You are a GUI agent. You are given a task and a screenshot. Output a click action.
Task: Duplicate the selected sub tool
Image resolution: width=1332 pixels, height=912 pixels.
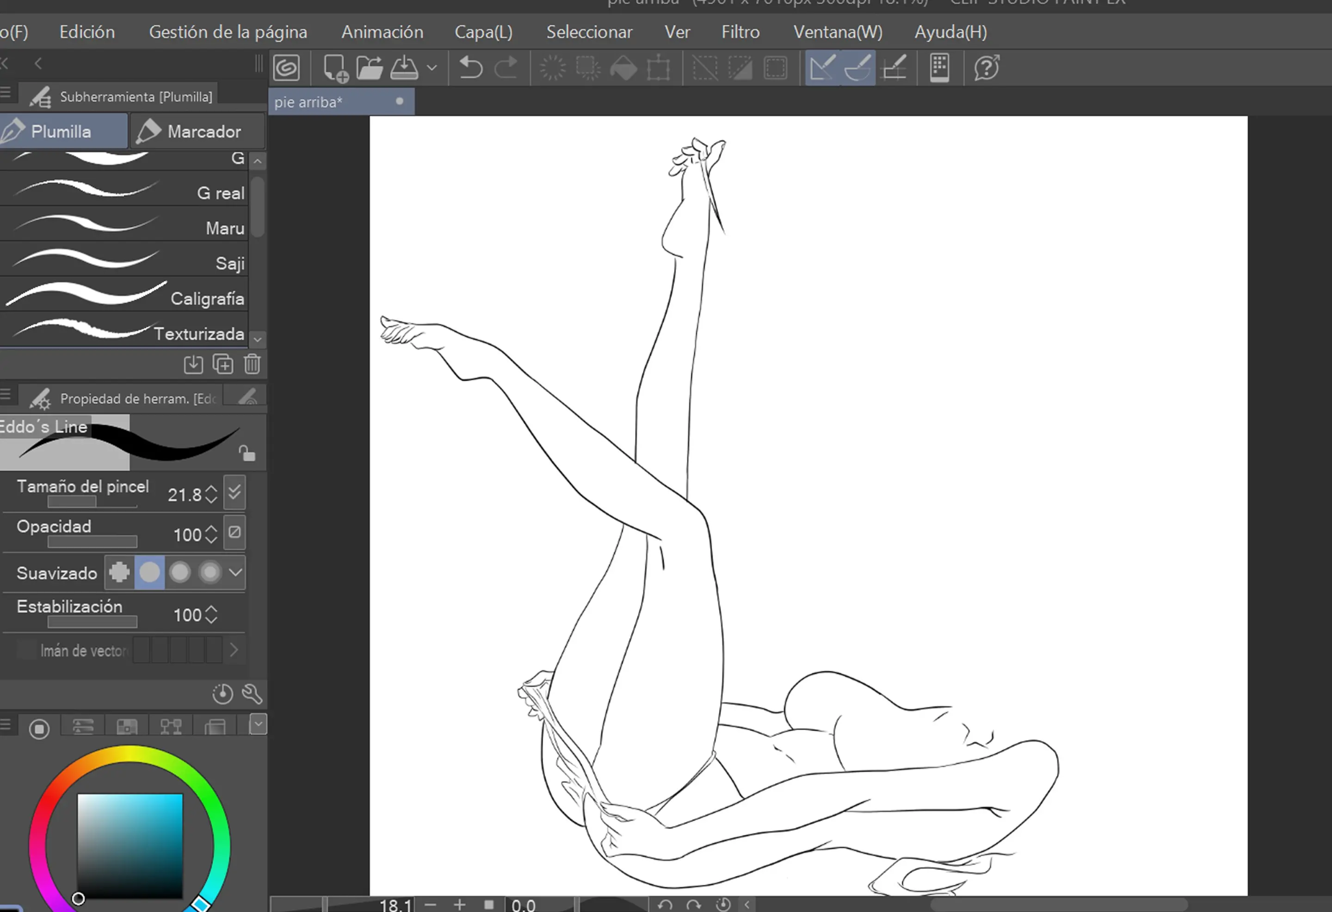click(223, 364)
